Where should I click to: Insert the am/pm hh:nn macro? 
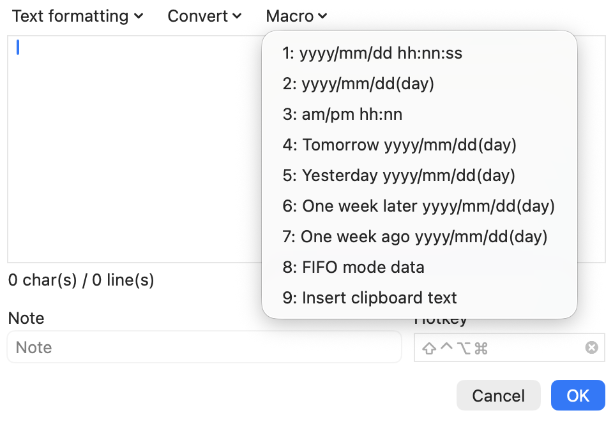(x=420, y=114)
